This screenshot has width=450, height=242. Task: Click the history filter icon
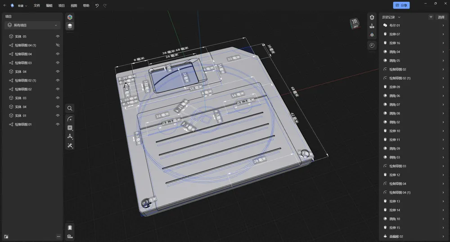(431, 17)
